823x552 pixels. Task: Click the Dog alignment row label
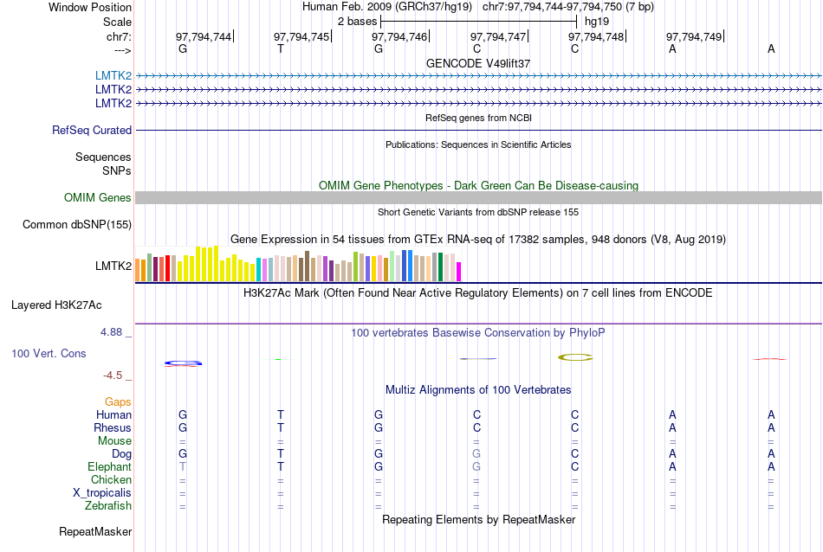click(x=122, y=454)
